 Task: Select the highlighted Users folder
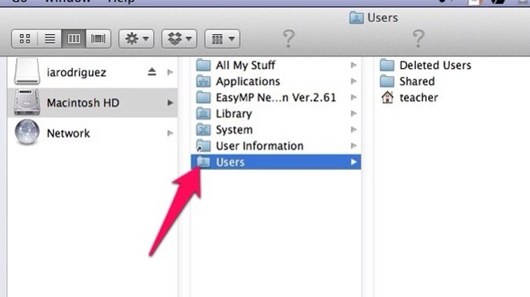click(276, 162)
